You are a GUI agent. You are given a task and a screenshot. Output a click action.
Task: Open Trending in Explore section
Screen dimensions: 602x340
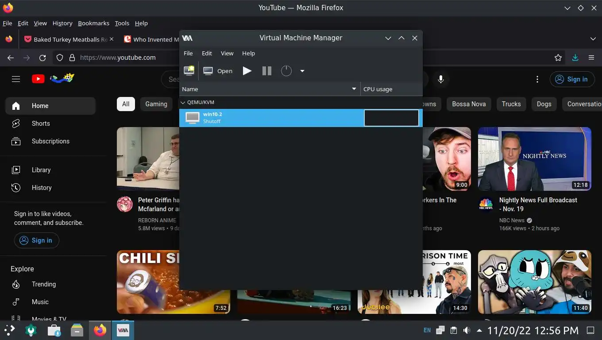pos(50,284)
